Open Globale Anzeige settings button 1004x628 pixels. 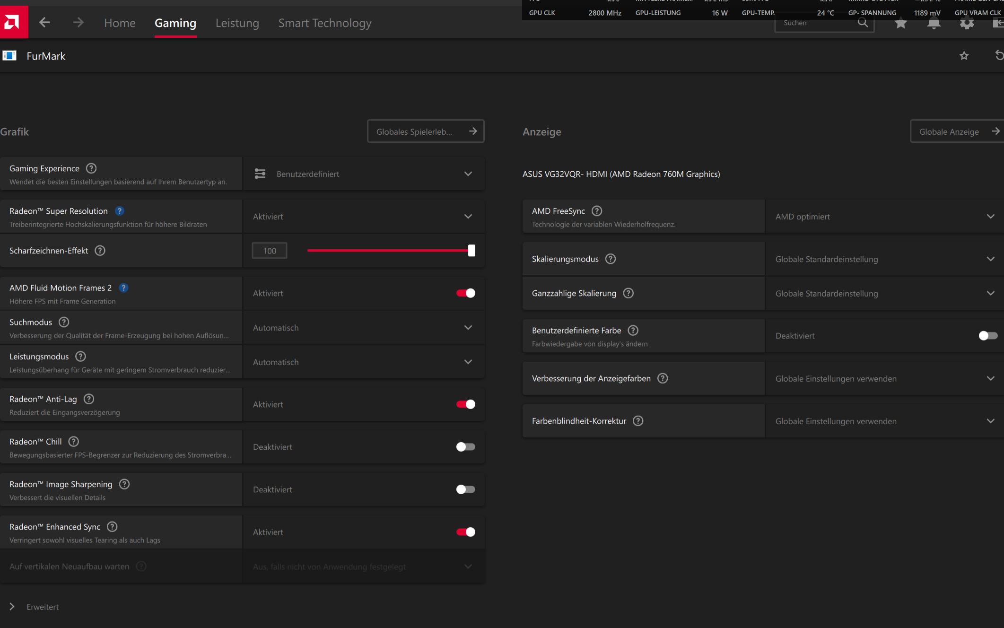(957, 131)
